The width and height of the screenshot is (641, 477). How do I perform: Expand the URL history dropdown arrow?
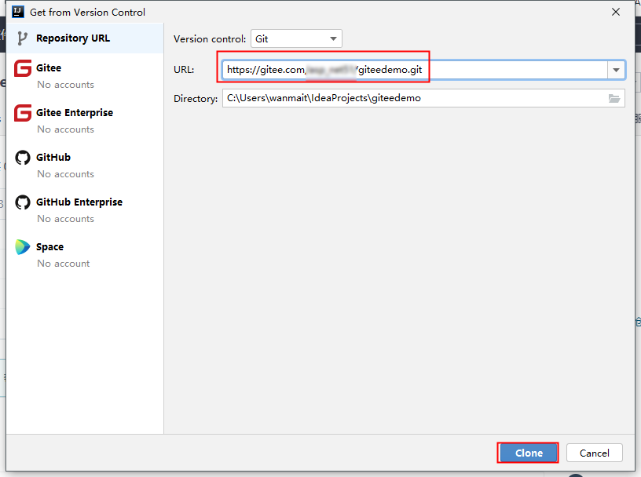pos(616,70)
